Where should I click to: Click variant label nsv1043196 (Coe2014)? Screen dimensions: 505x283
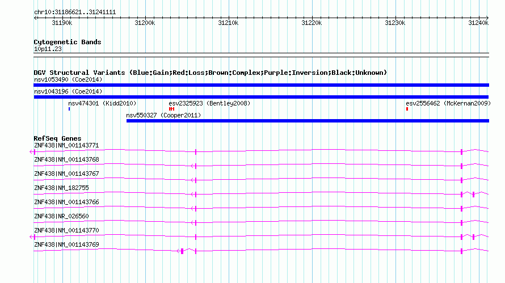(68, 91)
